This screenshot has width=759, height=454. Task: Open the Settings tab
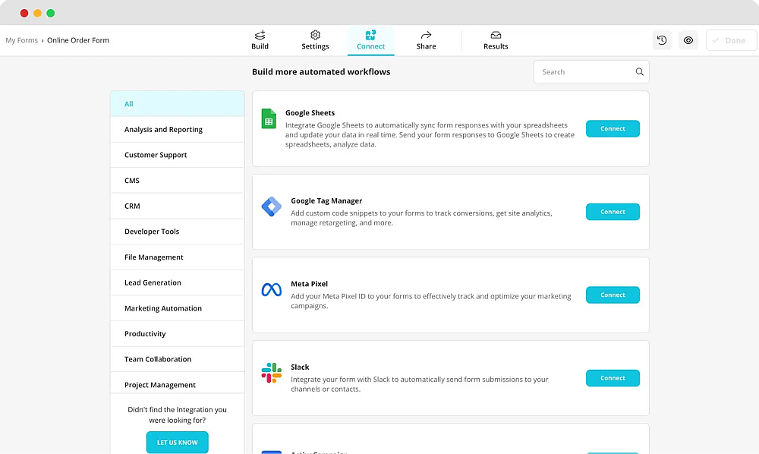pos(315,40)
